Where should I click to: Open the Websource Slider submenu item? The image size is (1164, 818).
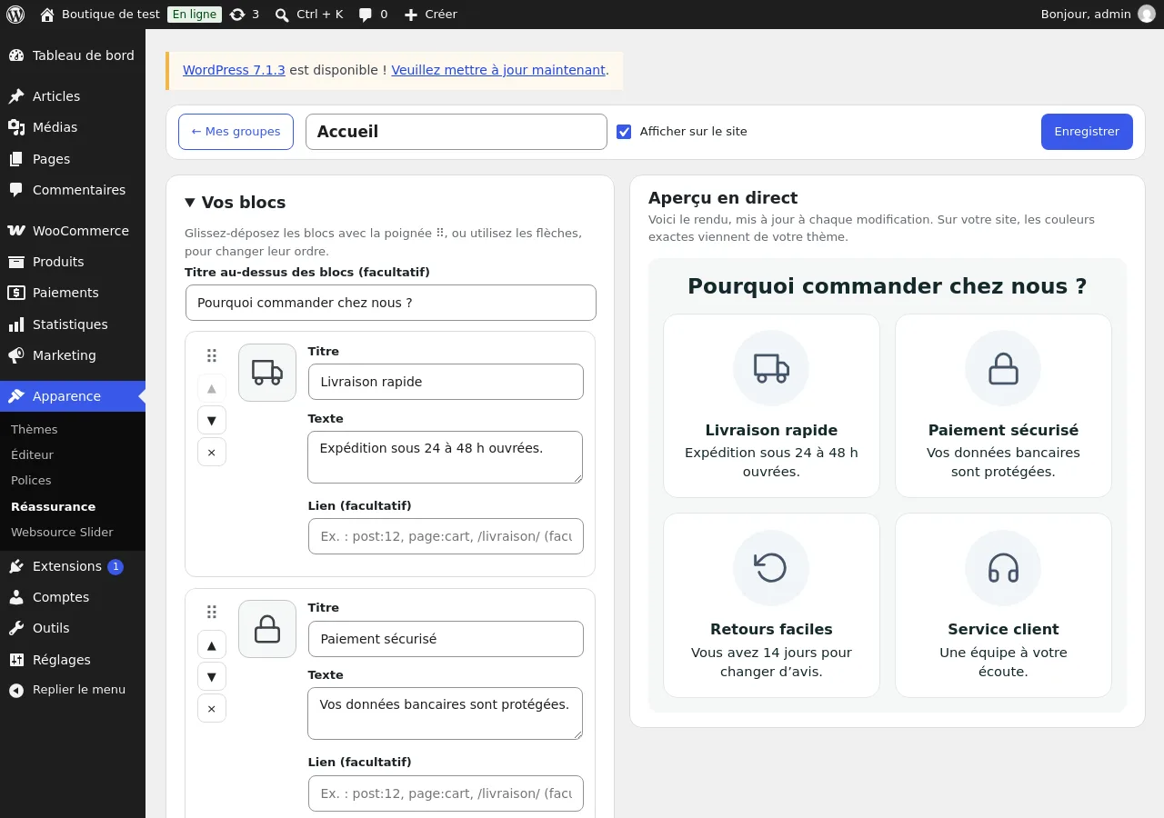(x=62, y=532)
